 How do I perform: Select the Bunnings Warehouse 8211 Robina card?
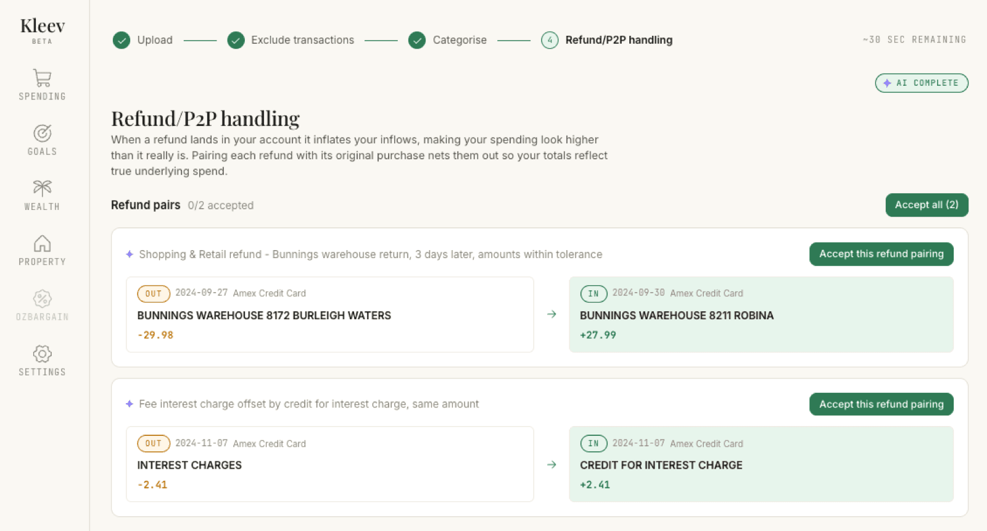[x=761, y=314]
